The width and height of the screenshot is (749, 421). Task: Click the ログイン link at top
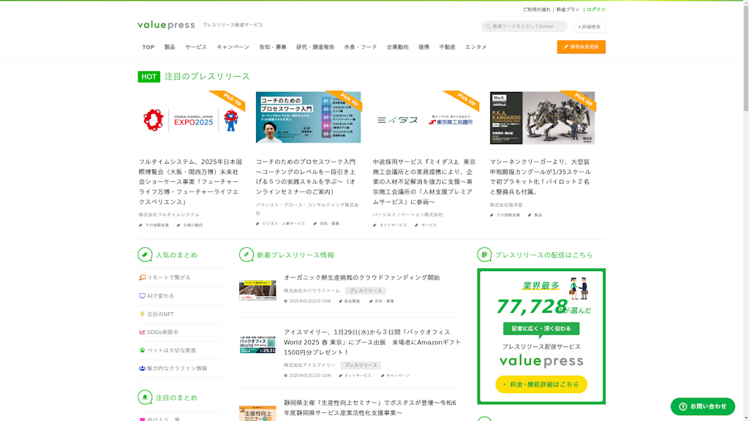click(596, 10)
